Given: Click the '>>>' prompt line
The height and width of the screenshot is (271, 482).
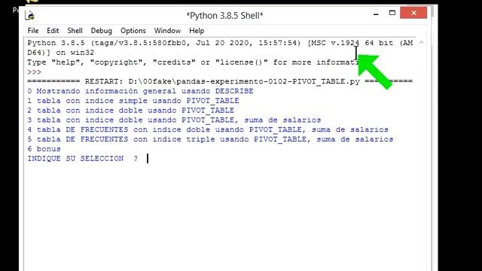Looking at the screenshot, I should pos(34,72).
